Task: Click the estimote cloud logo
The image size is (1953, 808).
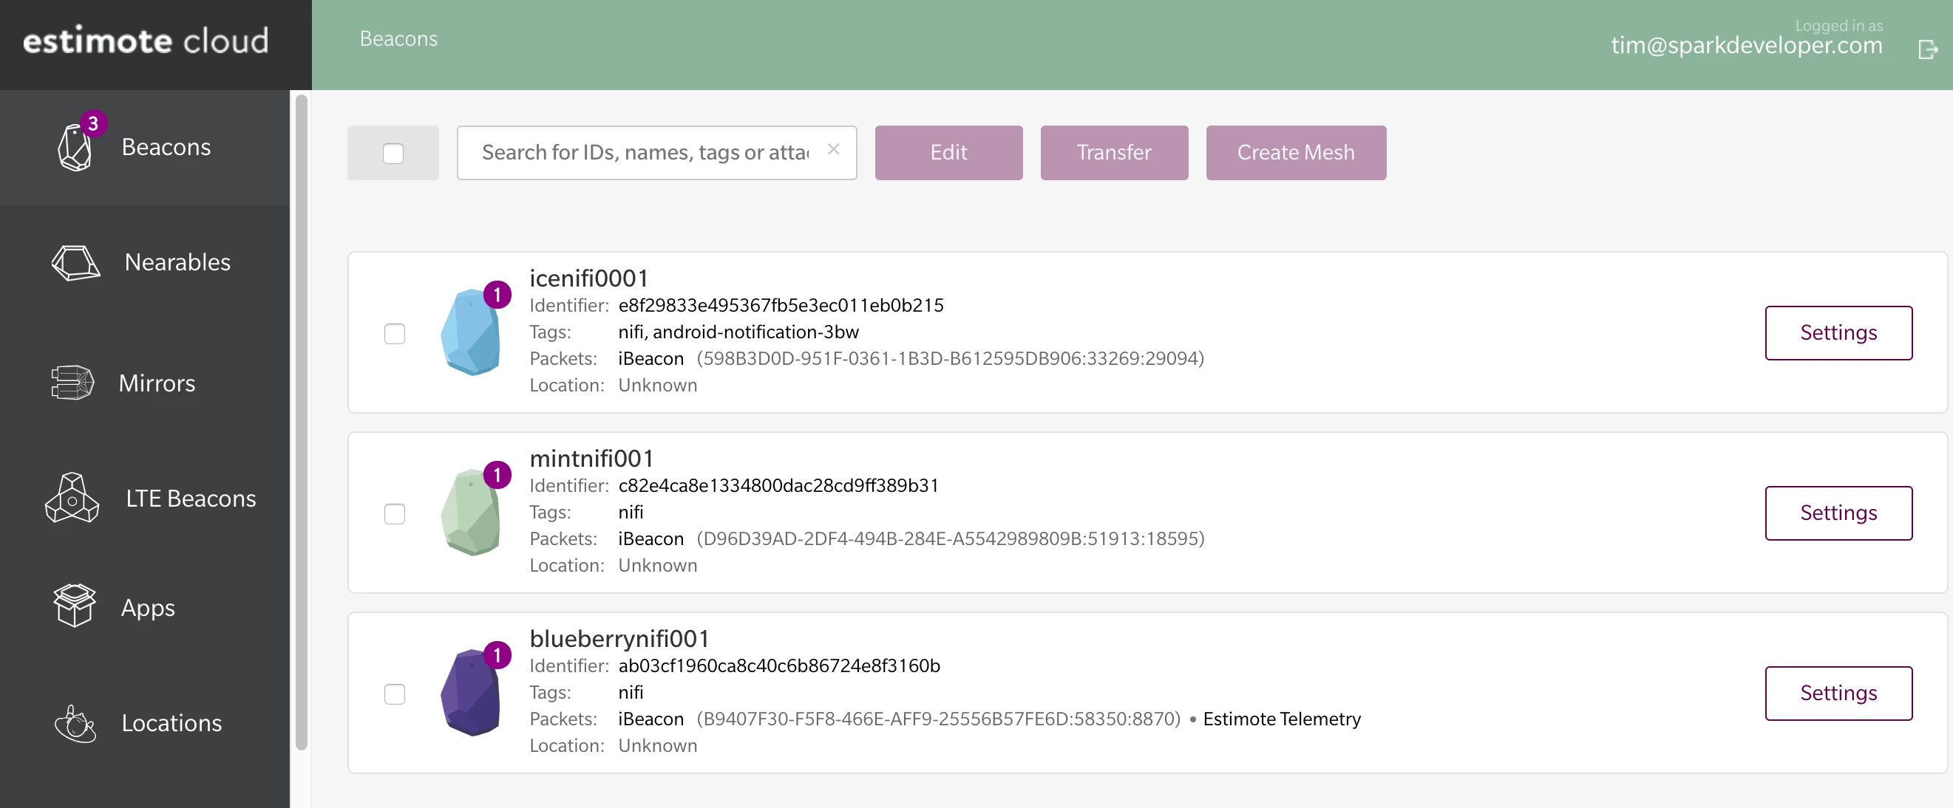Action: 146,41
